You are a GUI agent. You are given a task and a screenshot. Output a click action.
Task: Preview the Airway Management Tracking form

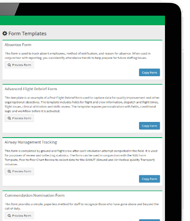coord(20,171)
